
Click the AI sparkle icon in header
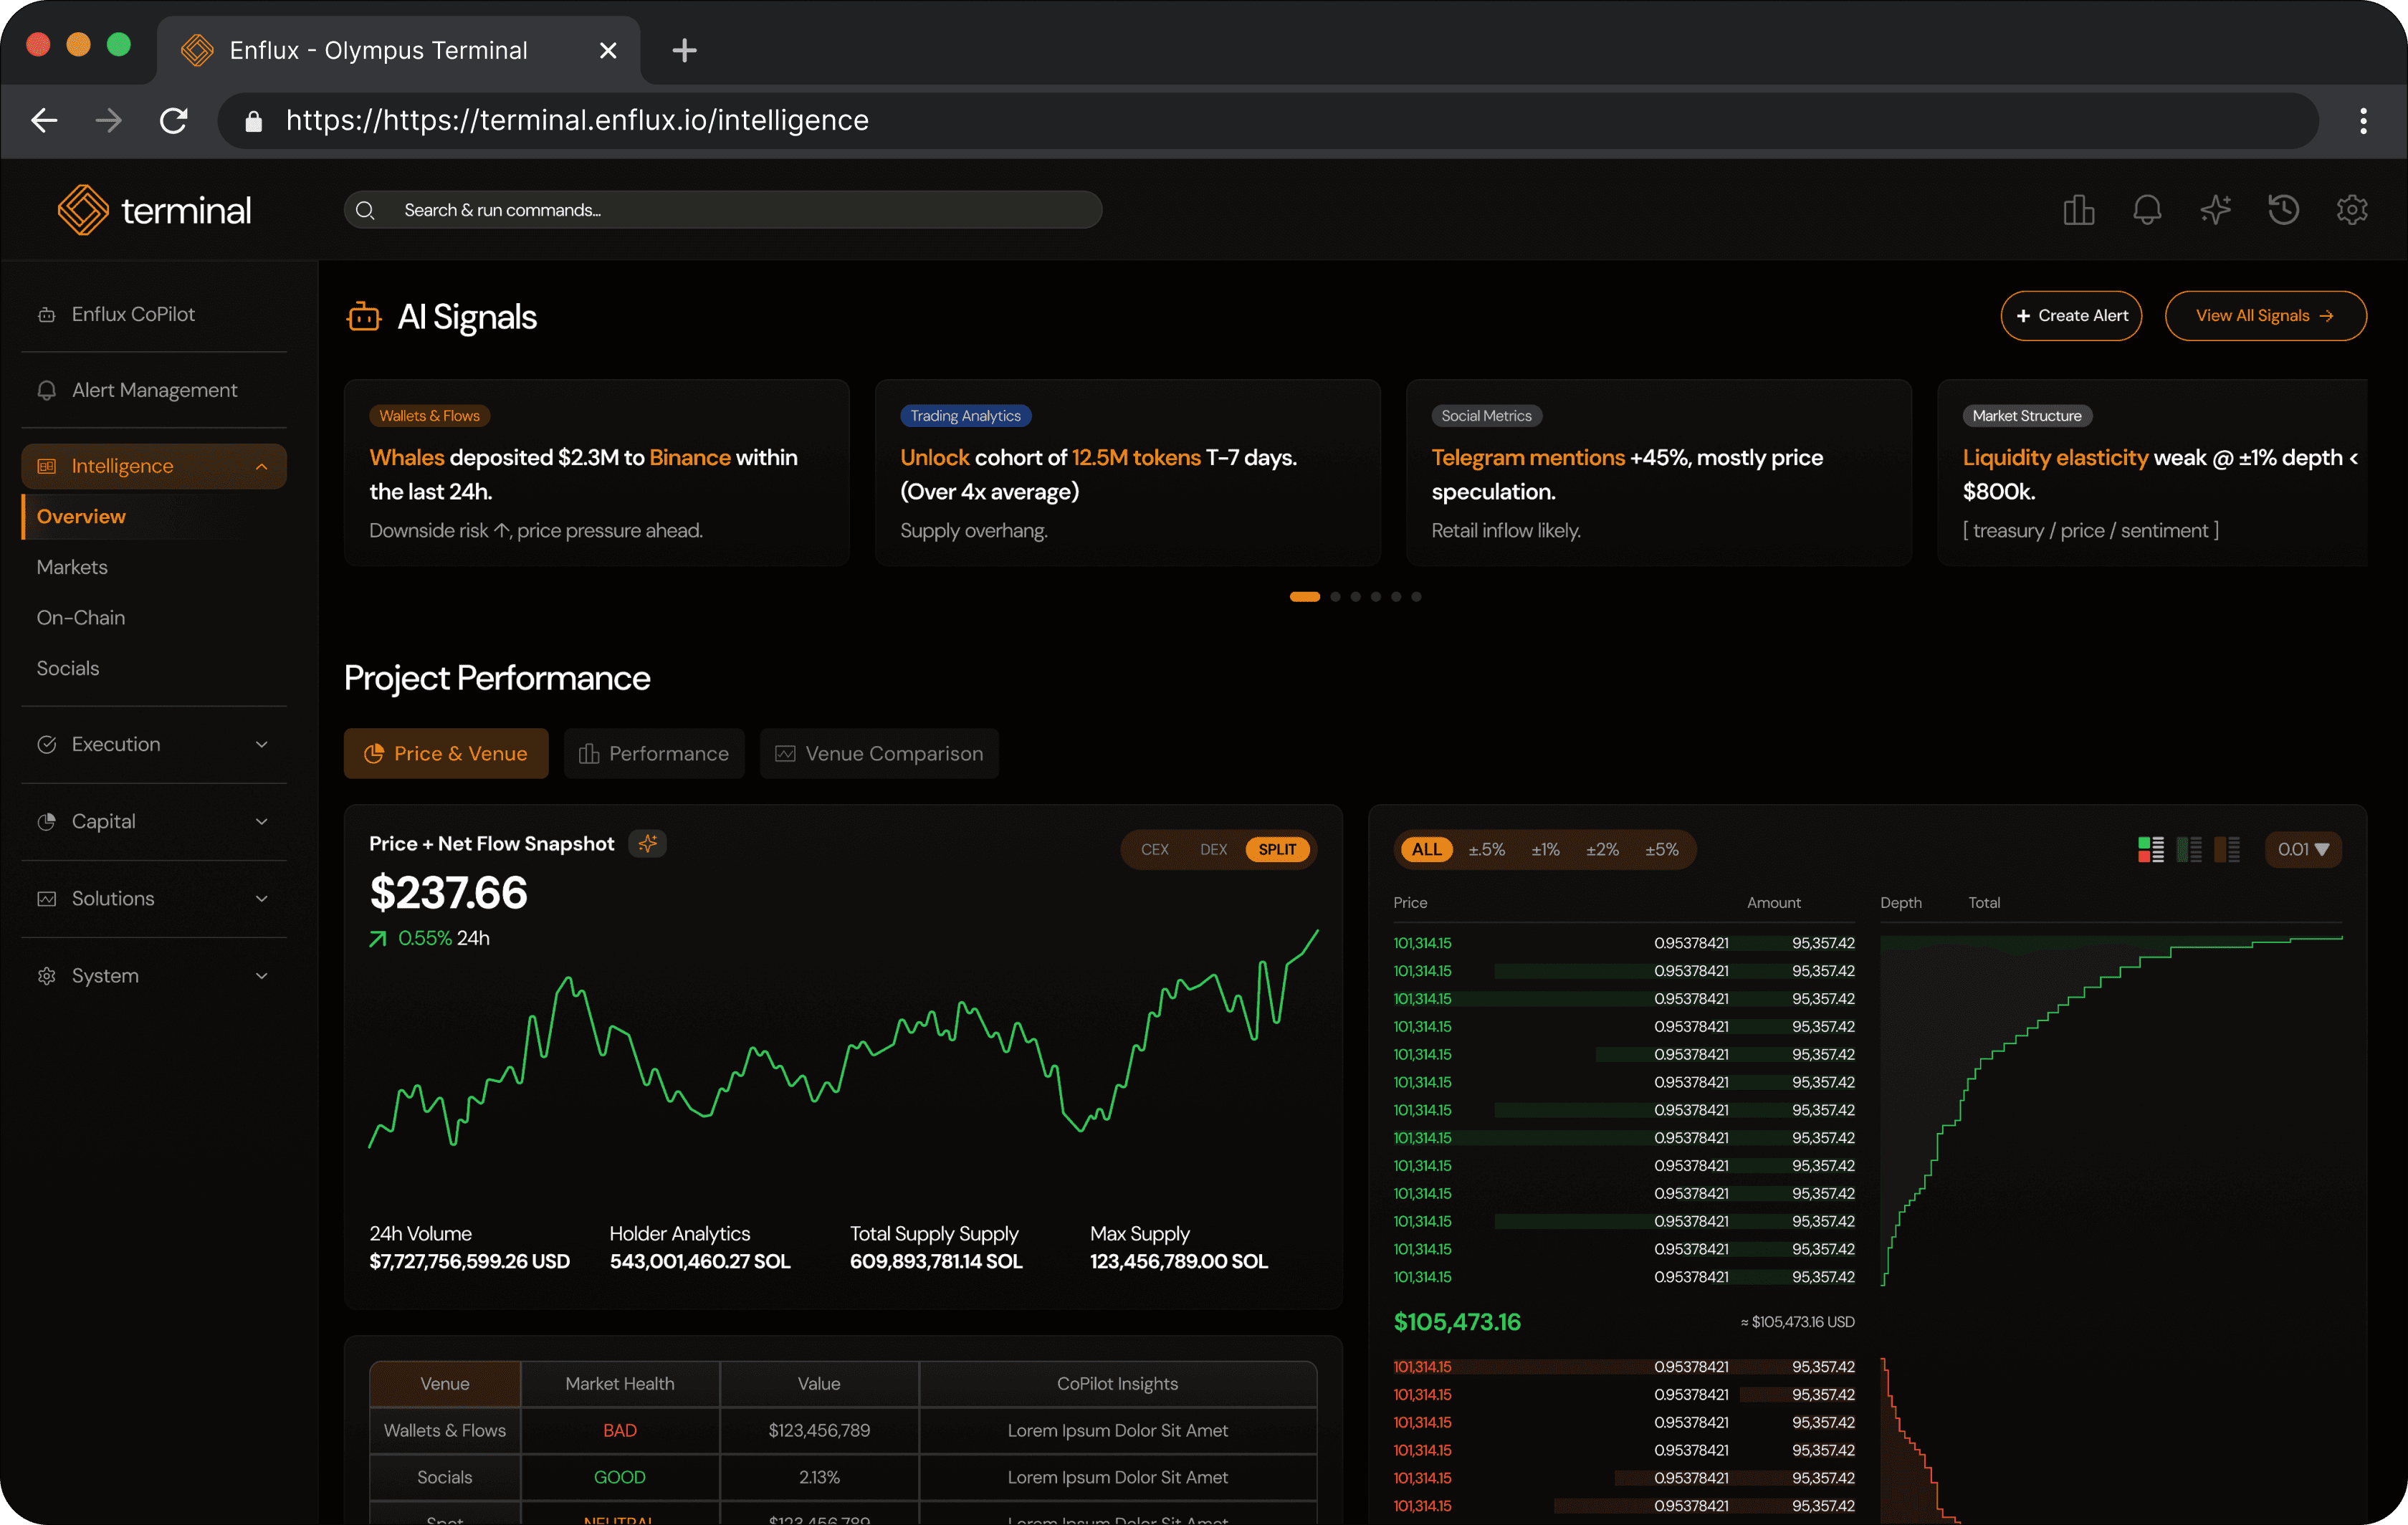(x=2215, y=210)
